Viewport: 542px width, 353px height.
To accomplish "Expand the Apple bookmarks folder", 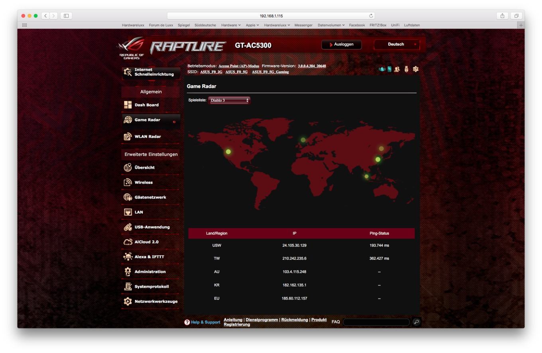I will pos(252,25).
